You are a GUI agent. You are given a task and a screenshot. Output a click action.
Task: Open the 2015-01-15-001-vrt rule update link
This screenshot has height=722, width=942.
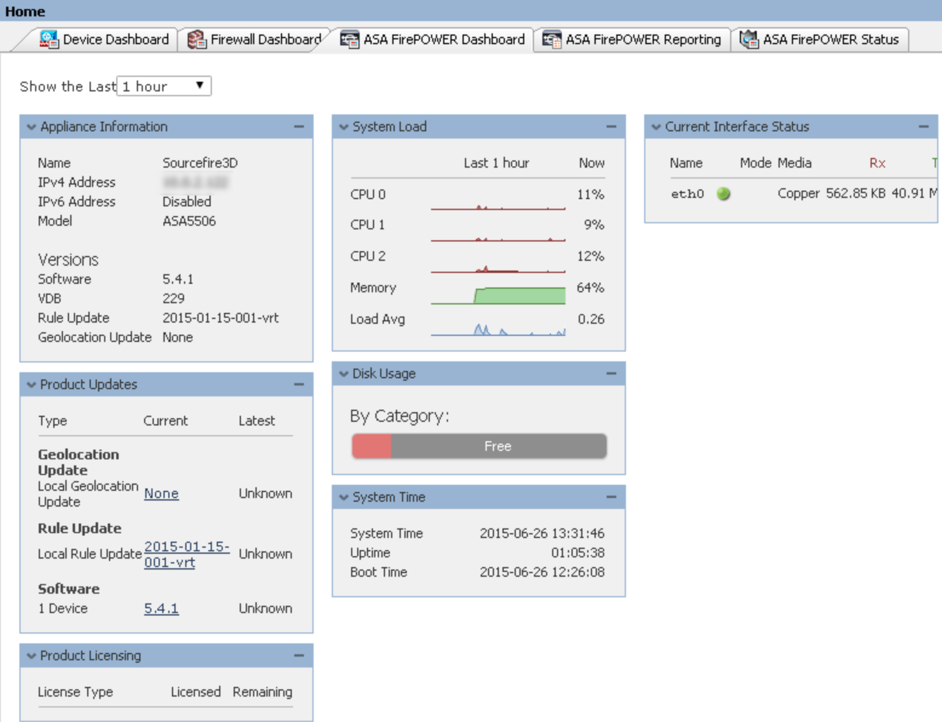point(186,554)
